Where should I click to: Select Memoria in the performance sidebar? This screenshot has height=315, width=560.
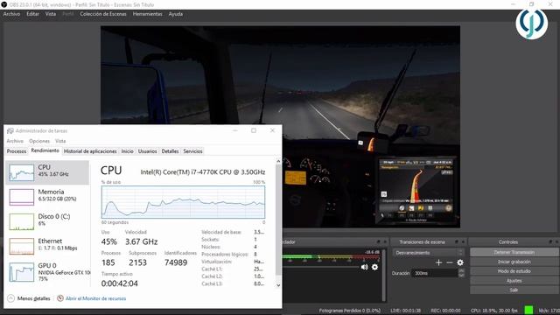click(x=47, y=197)
